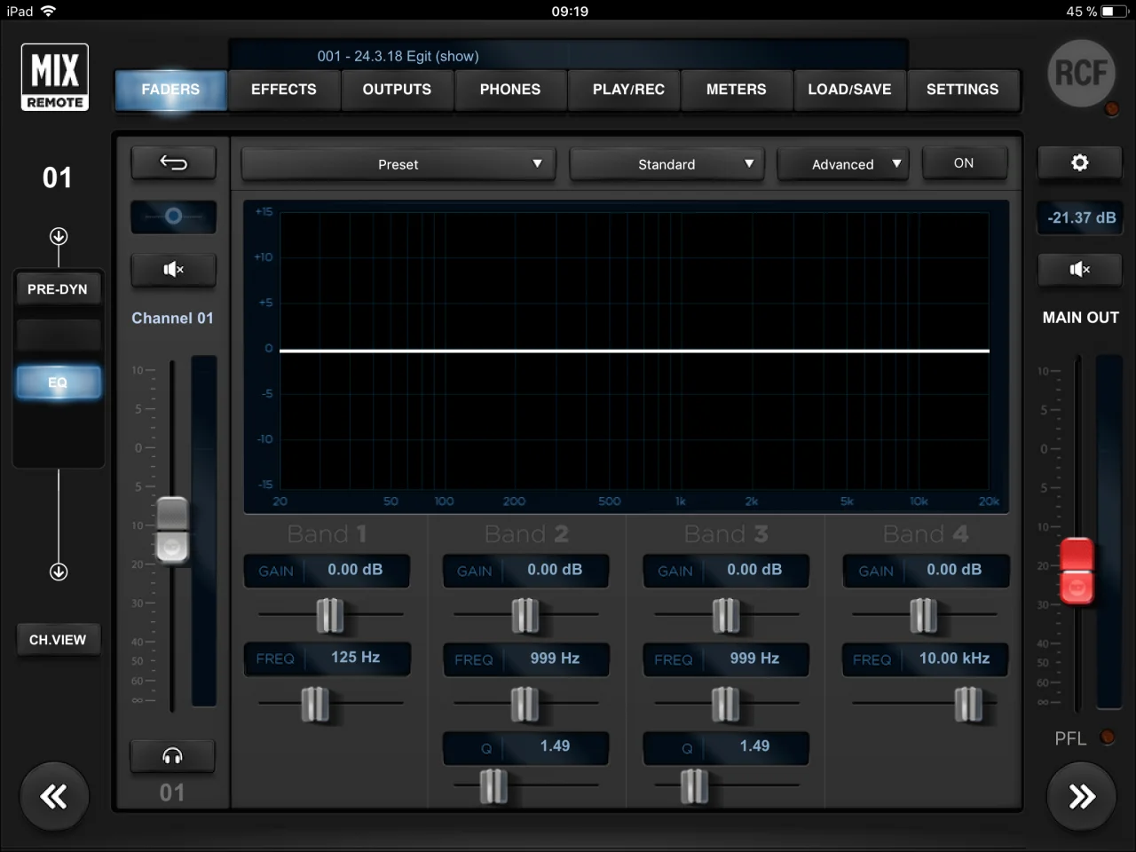The image size is (1136, 852).
Task: Toggle the EQ block in signal chain
Action: point(58,383)
